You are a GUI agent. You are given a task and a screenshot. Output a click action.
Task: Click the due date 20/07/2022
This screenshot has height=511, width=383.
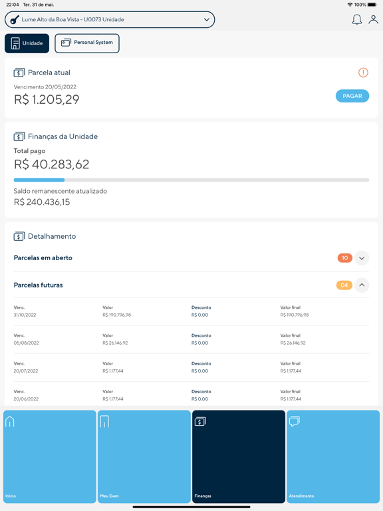[x=26, y=371]
